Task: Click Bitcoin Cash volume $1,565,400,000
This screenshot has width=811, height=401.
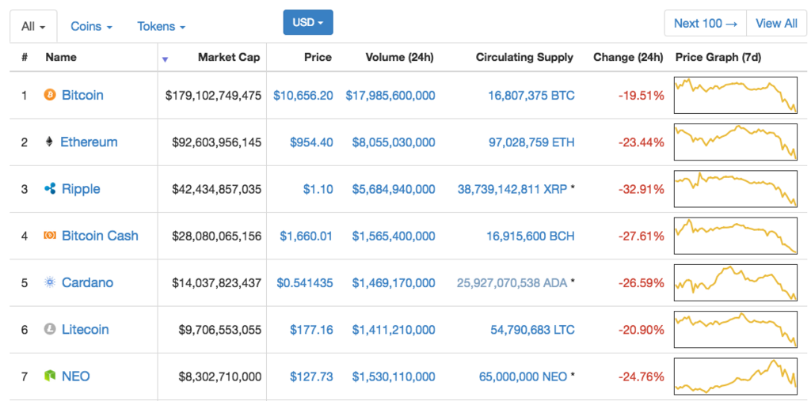Action: pos(394,236)
